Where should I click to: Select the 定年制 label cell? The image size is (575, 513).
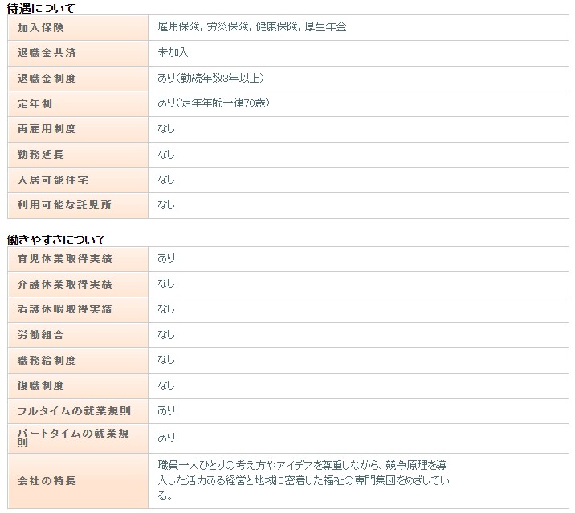pos(35,104)
